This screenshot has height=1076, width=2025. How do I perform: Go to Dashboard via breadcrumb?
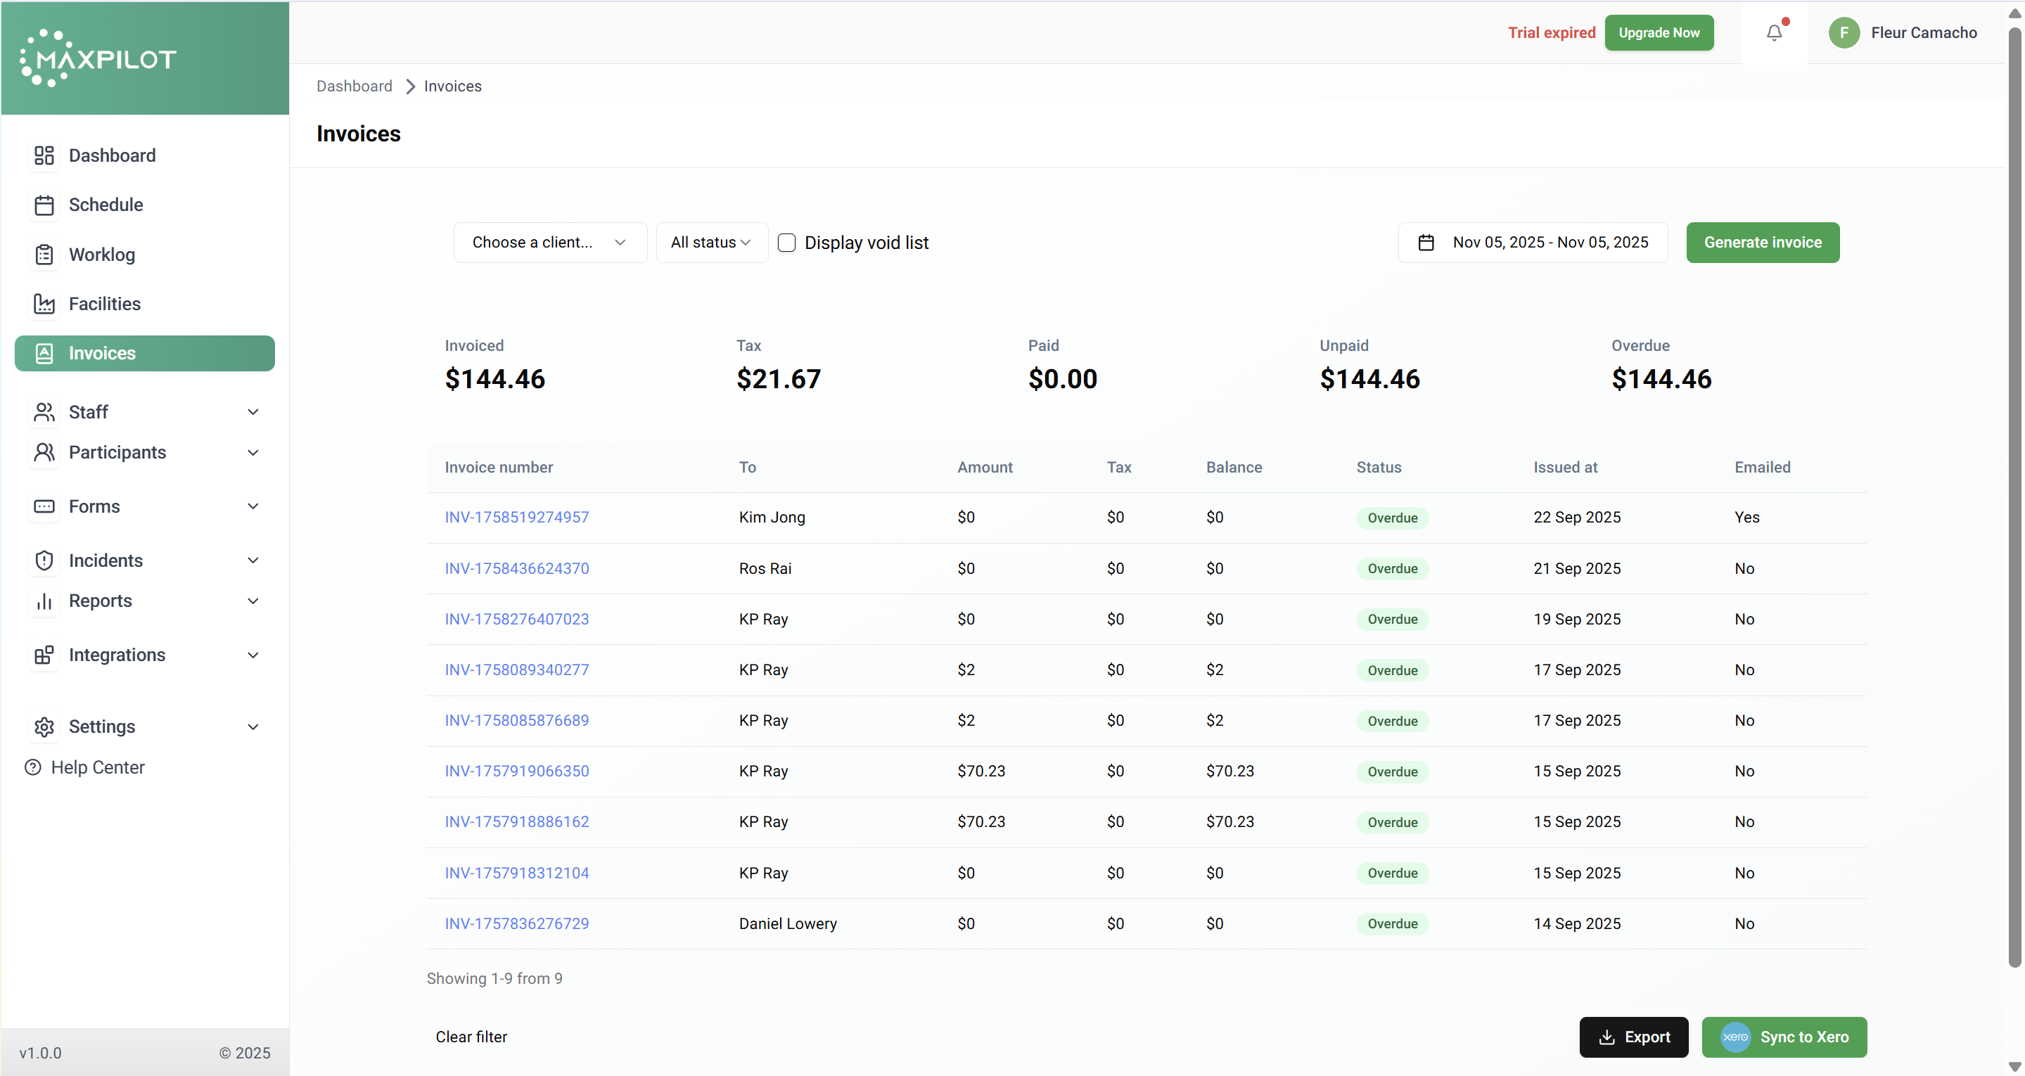coord(354,87)
